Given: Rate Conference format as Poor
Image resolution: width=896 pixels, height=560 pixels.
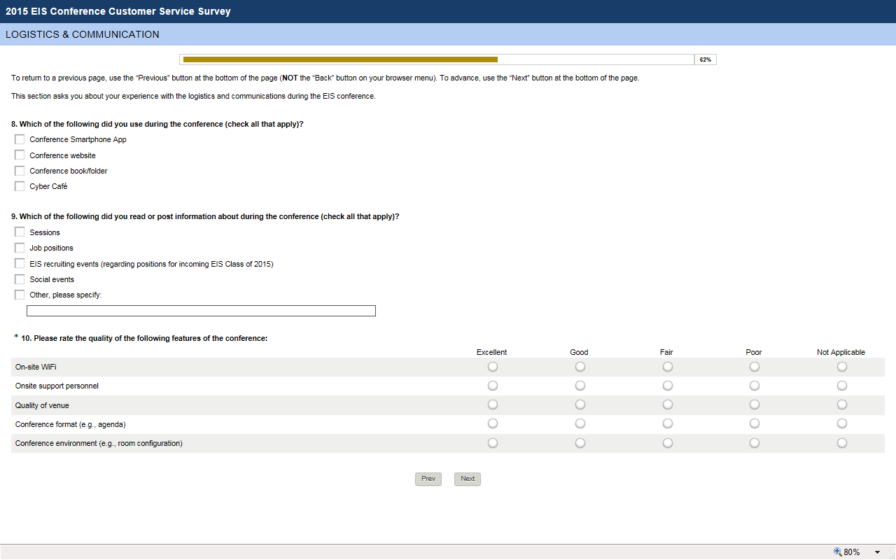Looking at the screenshot, I should (755, 423).
